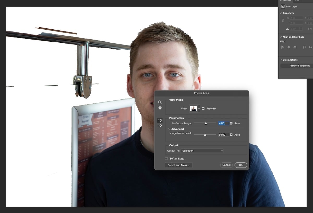Open the View thumbnail dropdown

point(199,108)
